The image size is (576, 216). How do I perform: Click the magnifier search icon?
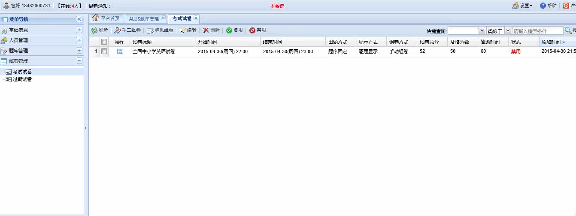[x=568, y=30]
